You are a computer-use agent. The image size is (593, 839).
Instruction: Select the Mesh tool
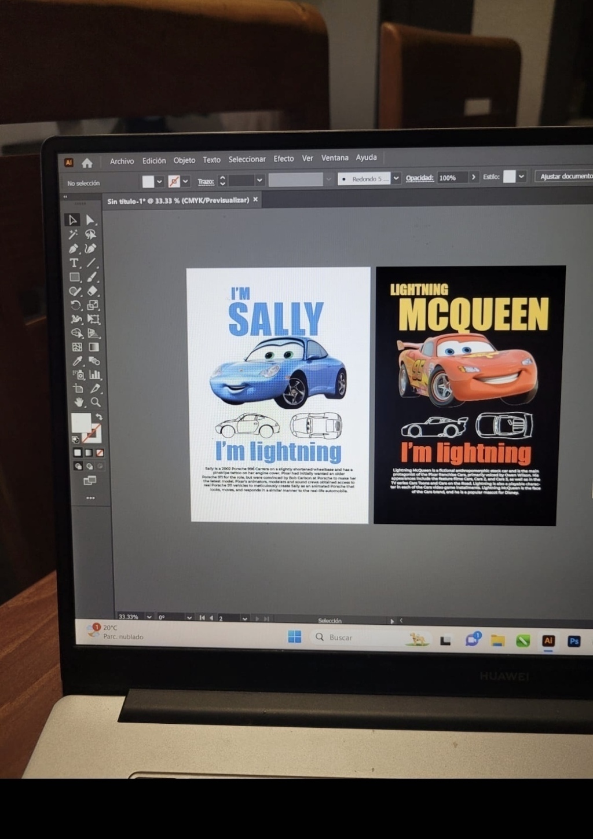click(77, 347)
